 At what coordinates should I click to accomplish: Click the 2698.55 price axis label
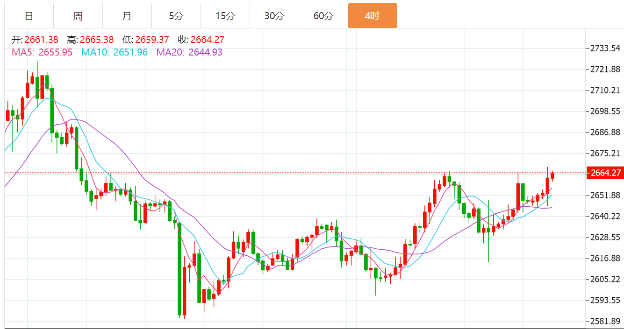click(605, 112)
